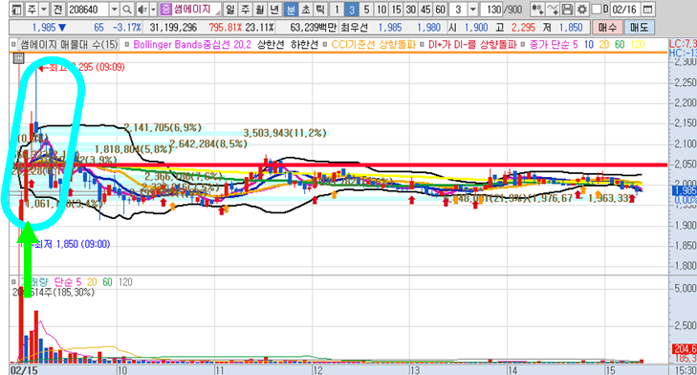697x375 pixels.
Task: Click the 795.81% volume ratio value
Action: point(226,28)
